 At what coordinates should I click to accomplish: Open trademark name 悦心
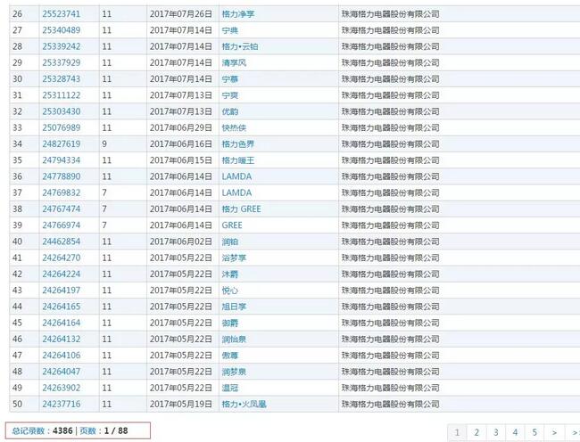pos(229,291)
